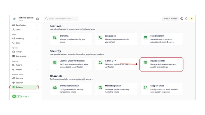Open the Fast Checkout card

pyautogui.click(x=162, y=39)
